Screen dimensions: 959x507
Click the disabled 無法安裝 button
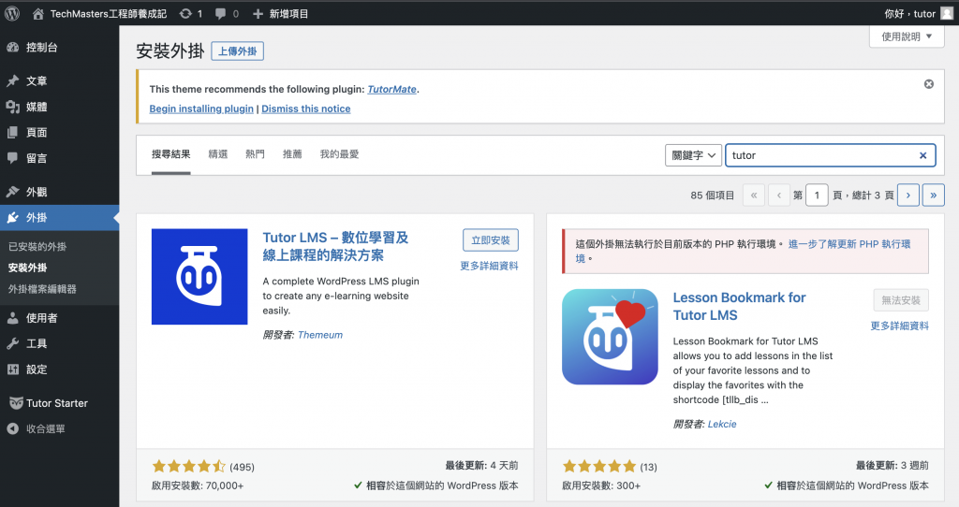[x=901, y=300]
